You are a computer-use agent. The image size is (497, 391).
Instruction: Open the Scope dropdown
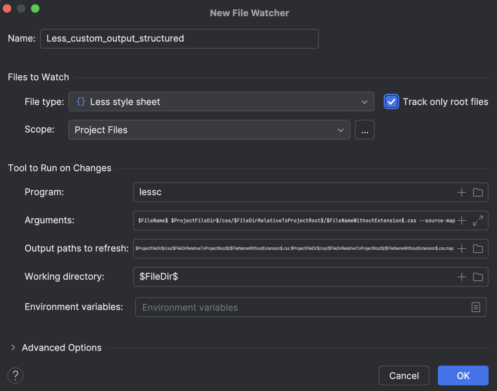coord(340,130)
